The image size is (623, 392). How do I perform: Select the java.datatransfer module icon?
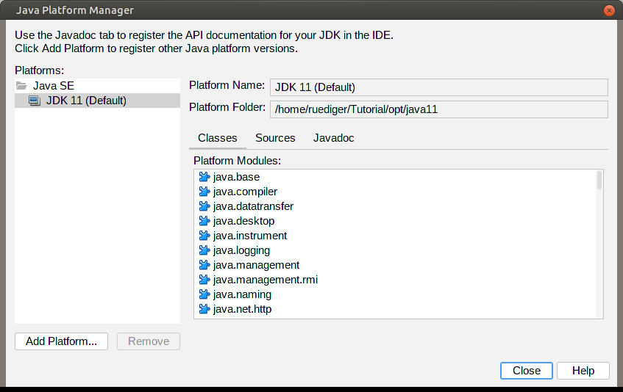(204, 206)
